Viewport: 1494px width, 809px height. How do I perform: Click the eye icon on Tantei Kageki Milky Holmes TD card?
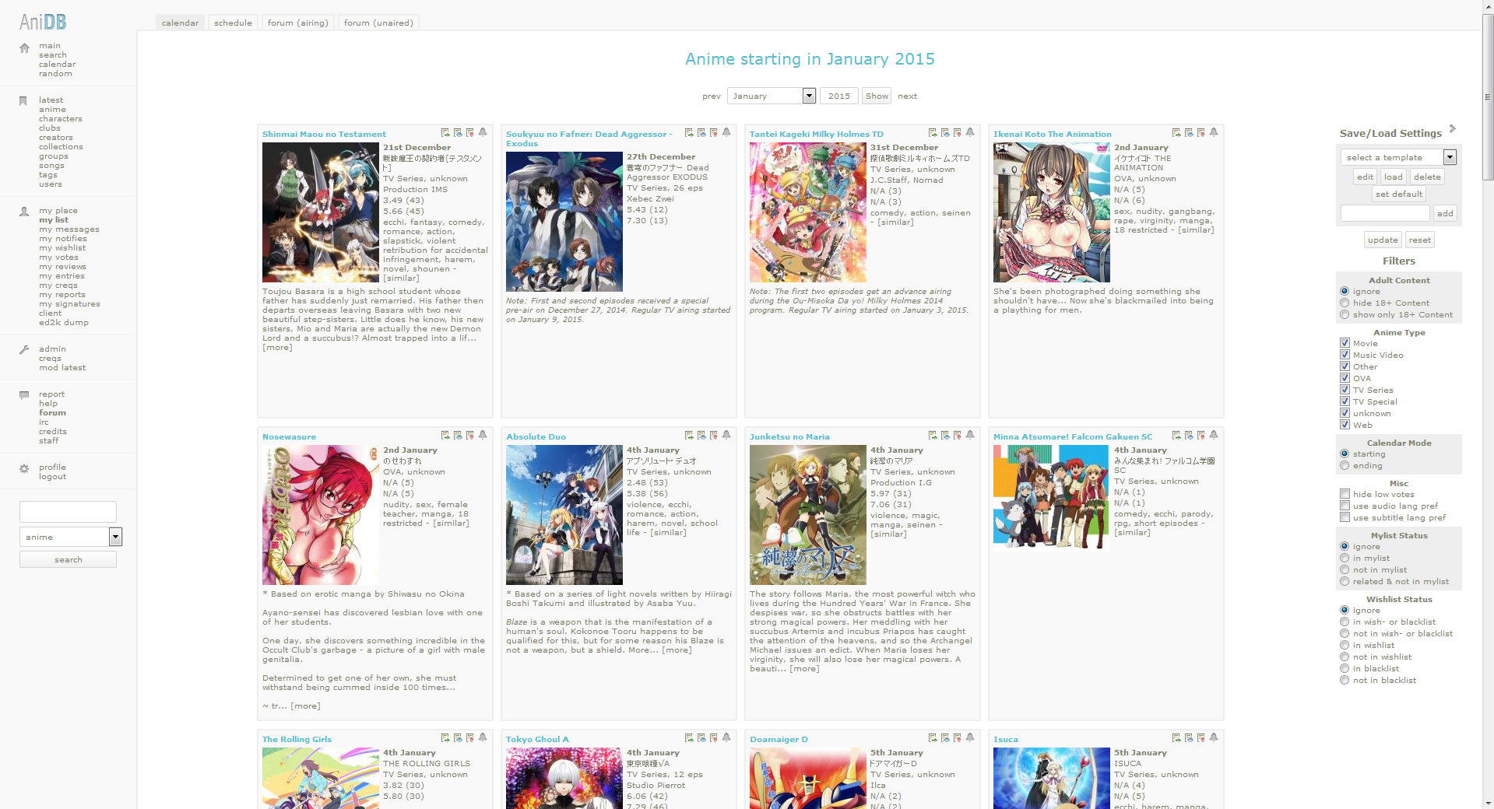point(945,133)
